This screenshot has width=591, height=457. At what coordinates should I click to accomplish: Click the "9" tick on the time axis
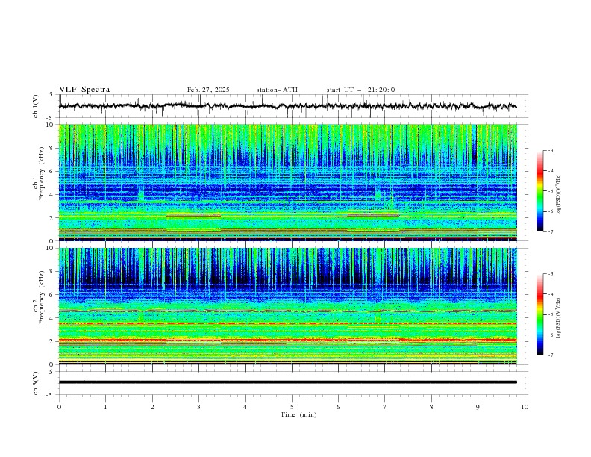point(478,407)
